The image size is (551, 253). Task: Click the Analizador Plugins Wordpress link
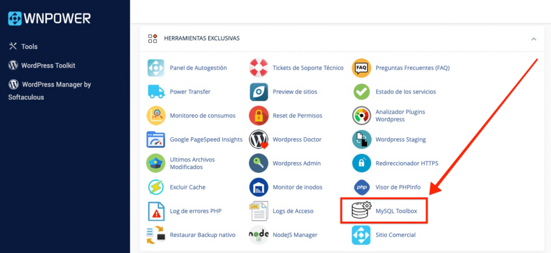click(400, 116)
